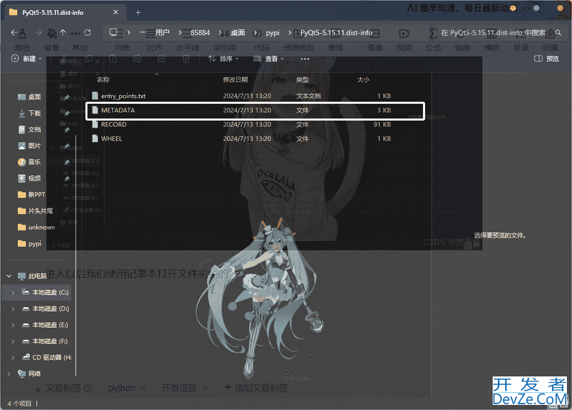Expand 本地磁盘 (C:) in the tree
Image resolution: width=572 pixels, height=410 pixels.
[x=13, y=292]
